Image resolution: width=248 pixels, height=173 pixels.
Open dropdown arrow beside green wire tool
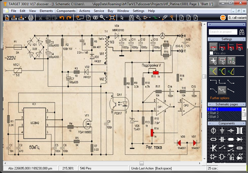(x=159, y=17)
